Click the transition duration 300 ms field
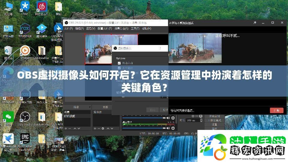Image resolution: width=288 pixels, height=162 pixels. point(193,120)
